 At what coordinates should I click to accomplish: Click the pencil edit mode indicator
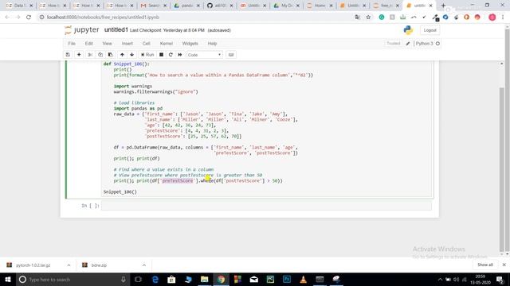click(x=407, y=44)
